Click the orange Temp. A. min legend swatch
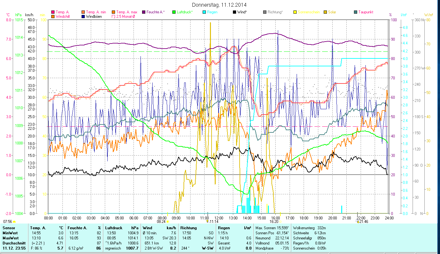The height and width of the screenshot is (254, 440). 83,12
